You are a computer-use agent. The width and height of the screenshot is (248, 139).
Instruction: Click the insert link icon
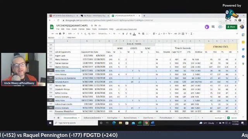click(176, 34)
